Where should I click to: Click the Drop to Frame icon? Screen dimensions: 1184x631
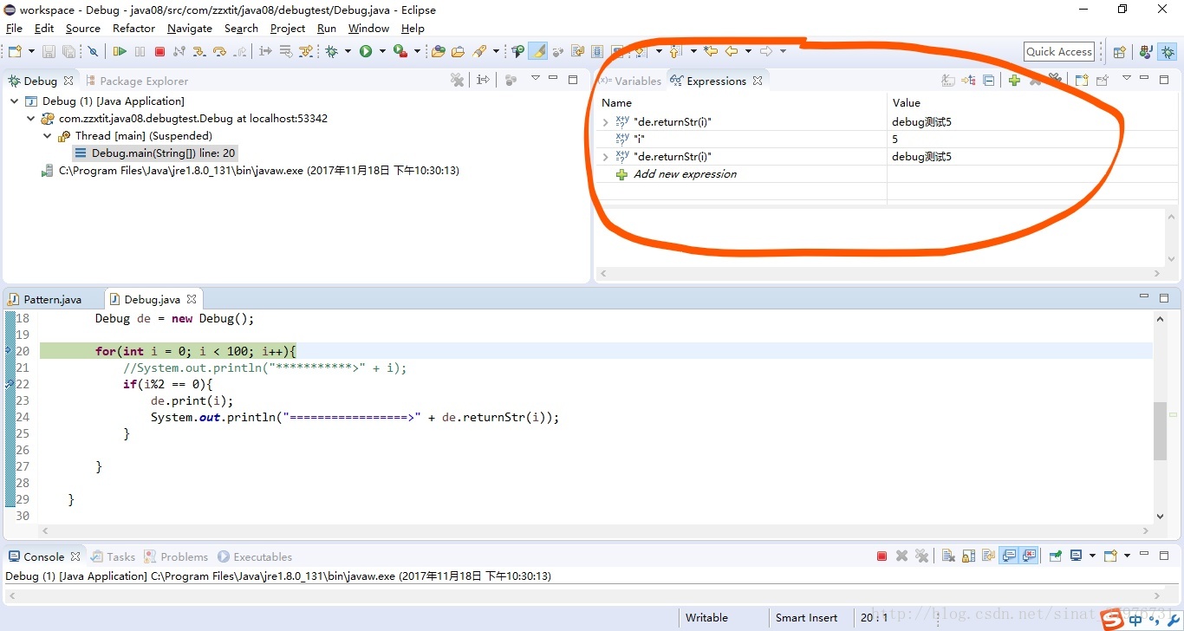pos(285,51)
